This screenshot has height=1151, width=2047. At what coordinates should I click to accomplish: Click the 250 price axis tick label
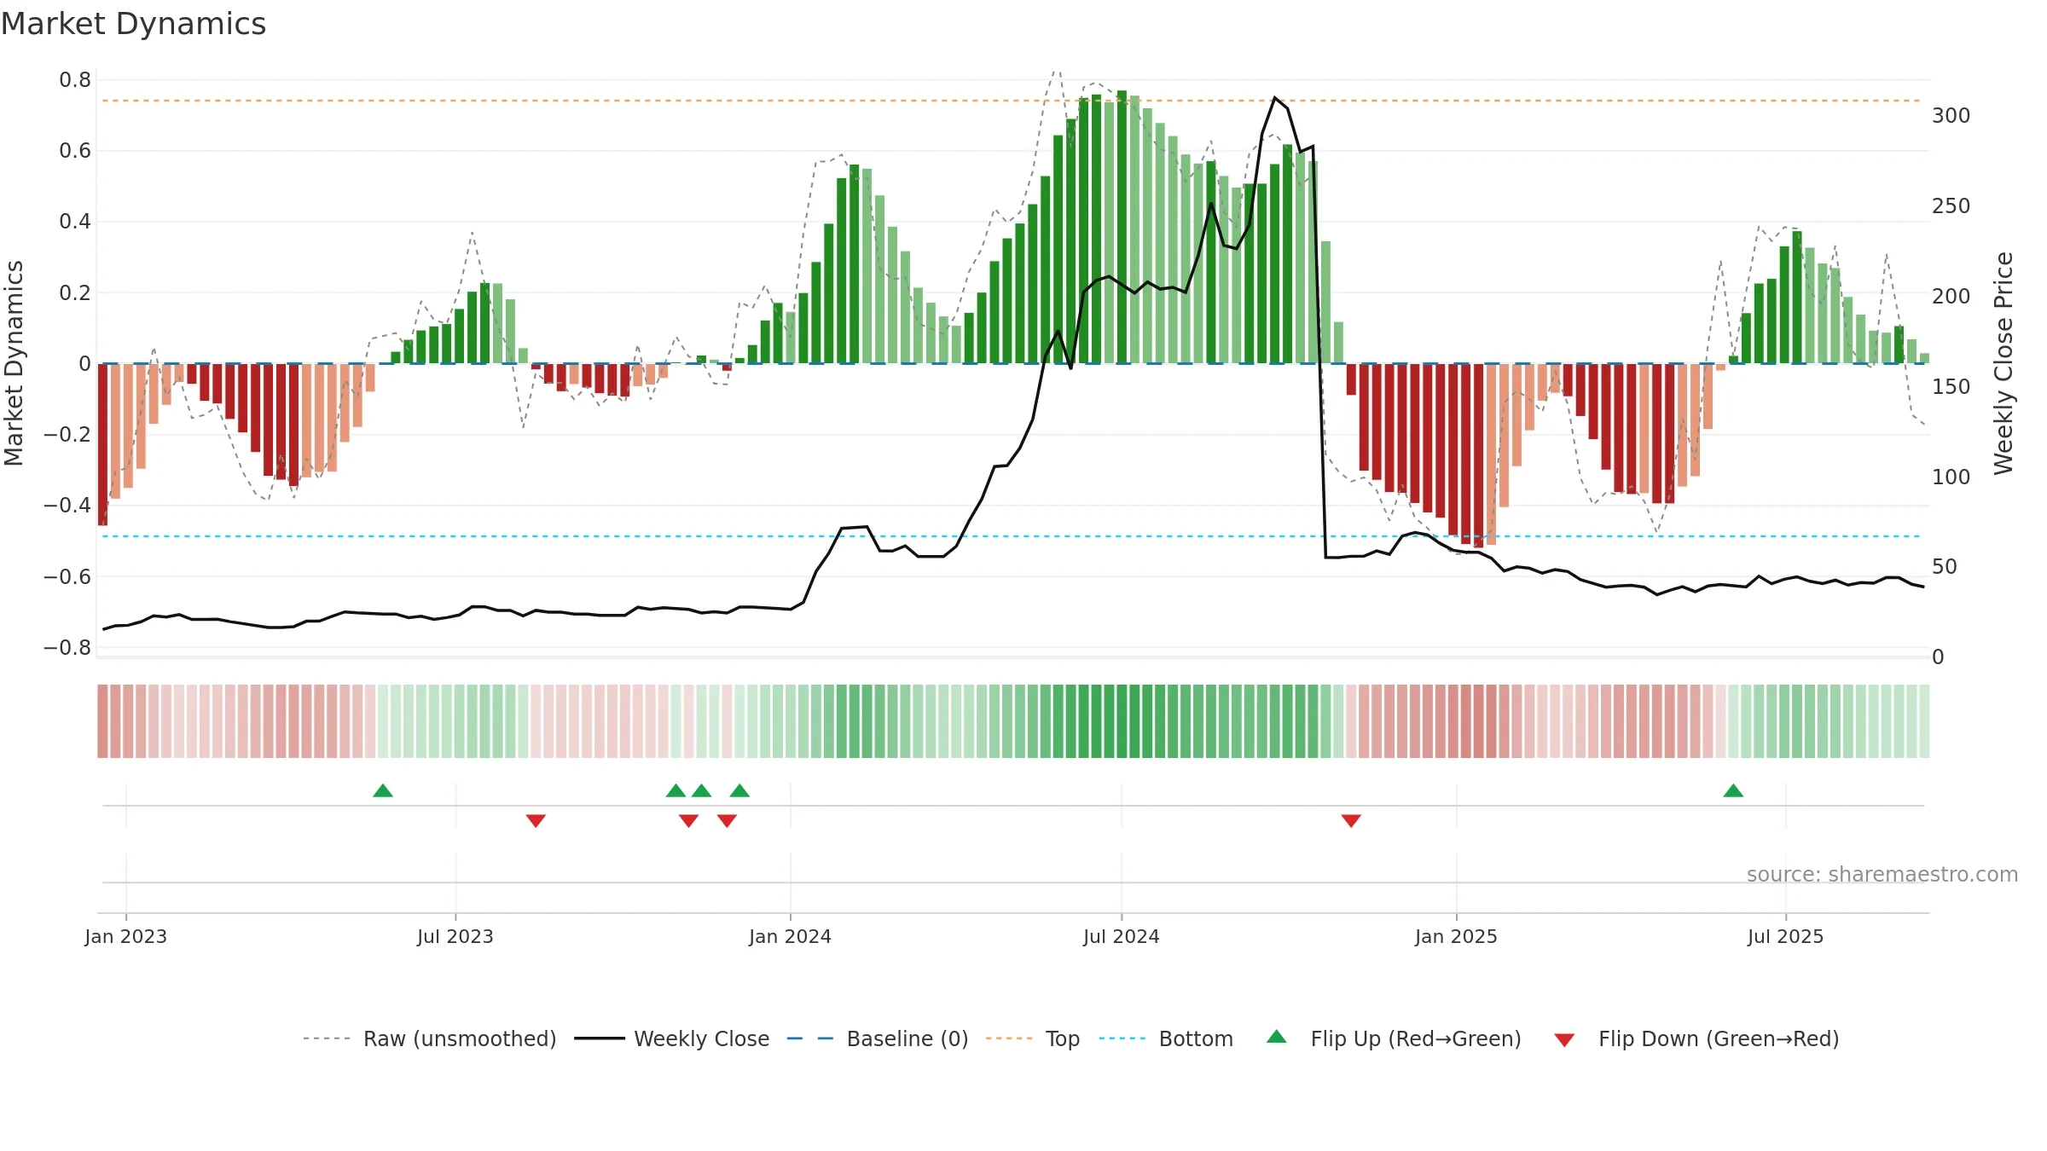[x=1951, y=205]
